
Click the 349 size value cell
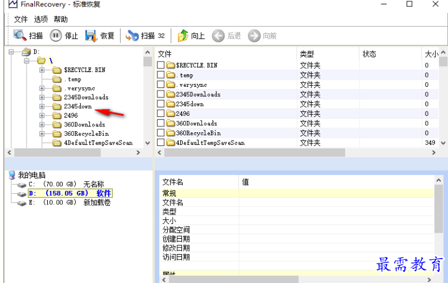pos(430,142)
